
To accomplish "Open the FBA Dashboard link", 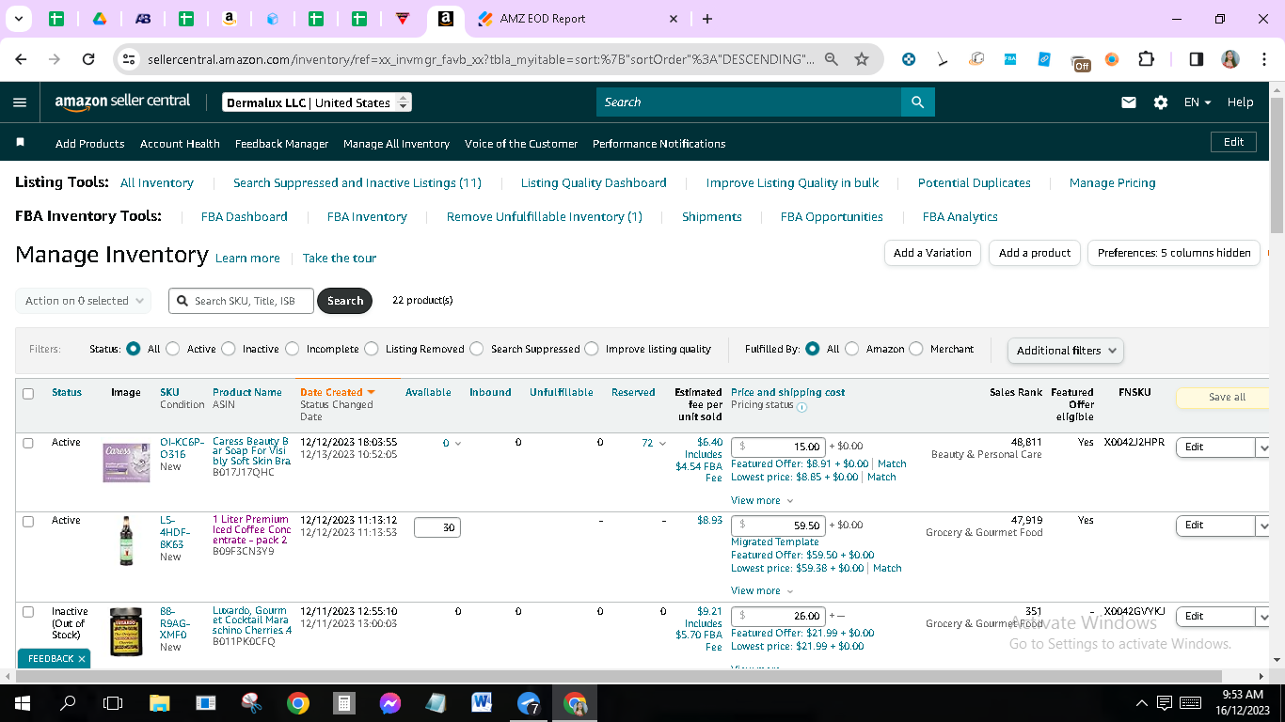I will tap(245, 217).
